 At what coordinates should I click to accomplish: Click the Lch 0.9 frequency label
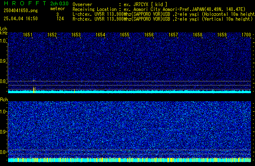tap(3, 61)
